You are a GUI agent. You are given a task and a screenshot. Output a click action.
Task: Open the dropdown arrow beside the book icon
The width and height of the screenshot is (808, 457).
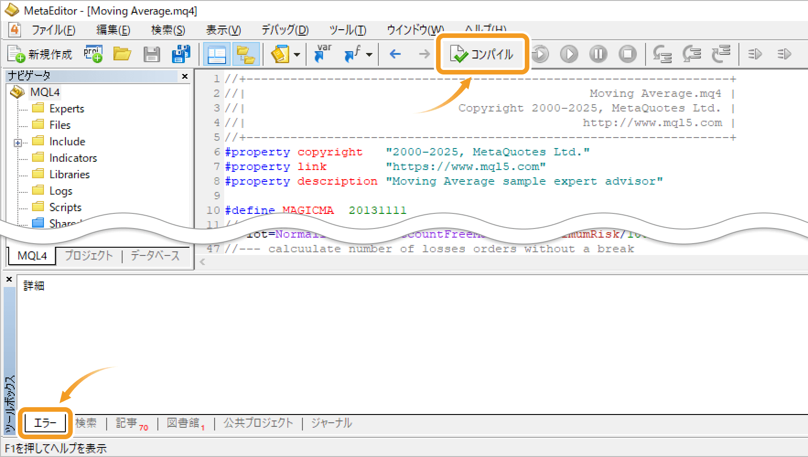(x=297, y=55)
